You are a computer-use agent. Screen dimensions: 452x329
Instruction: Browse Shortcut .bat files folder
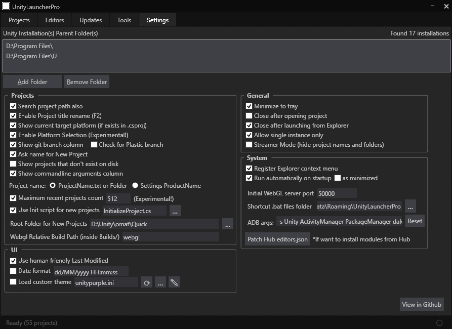[x=410, y=207]
